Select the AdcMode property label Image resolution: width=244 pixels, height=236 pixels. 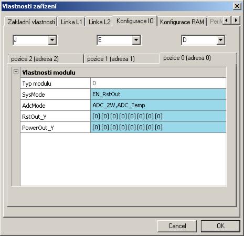(55, 106)
